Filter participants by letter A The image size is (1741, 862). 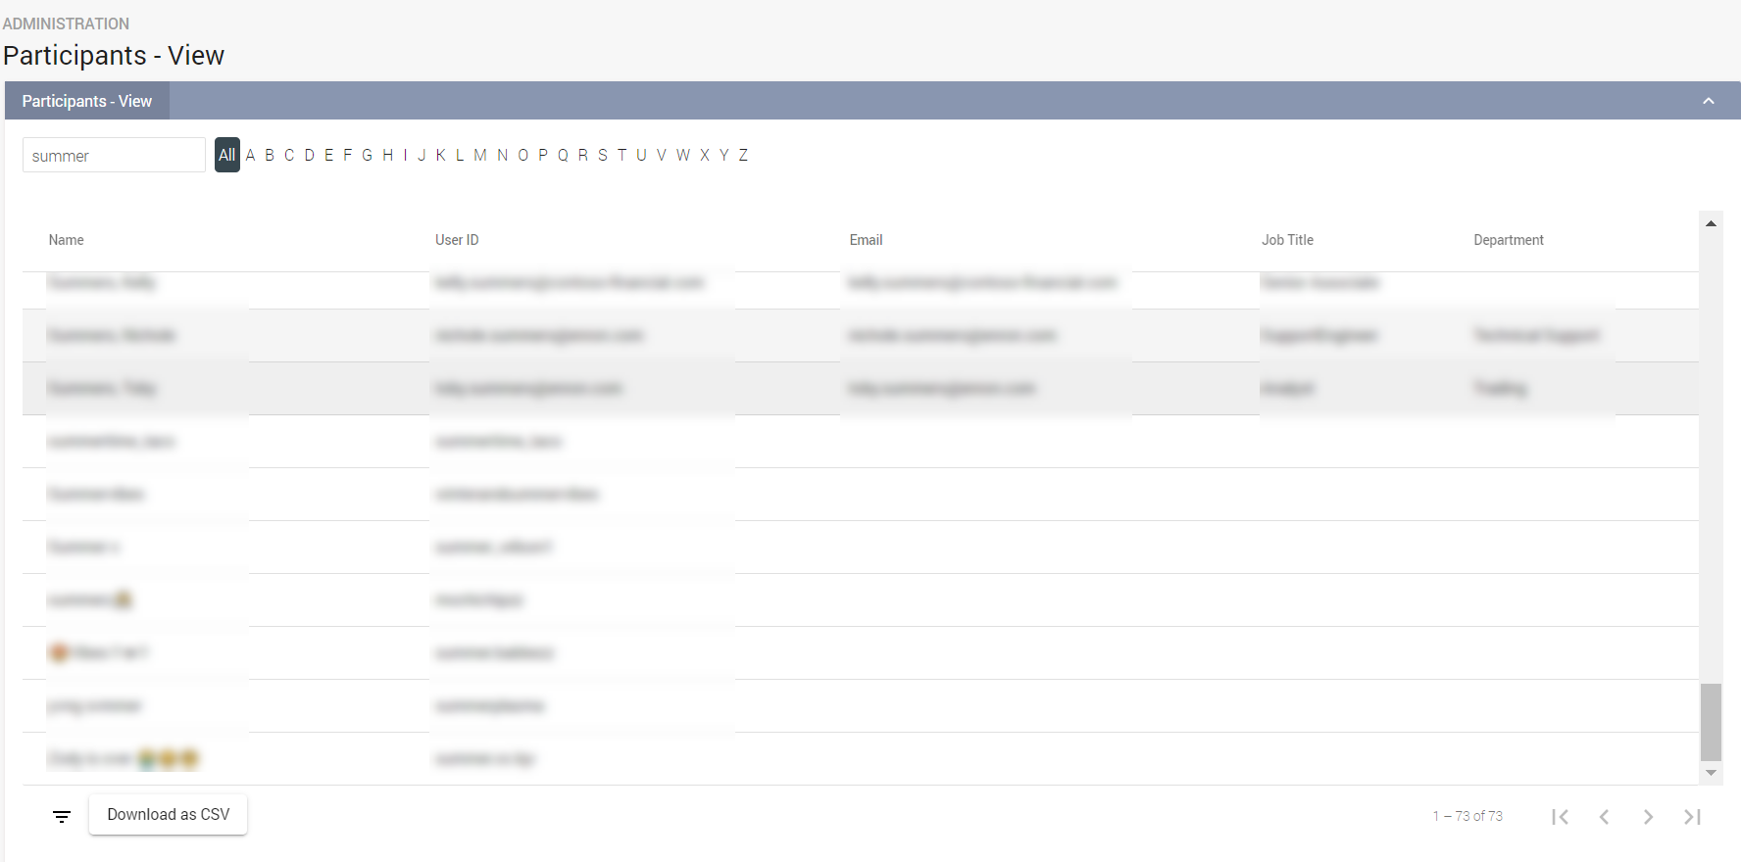click(x=250, y=155)
